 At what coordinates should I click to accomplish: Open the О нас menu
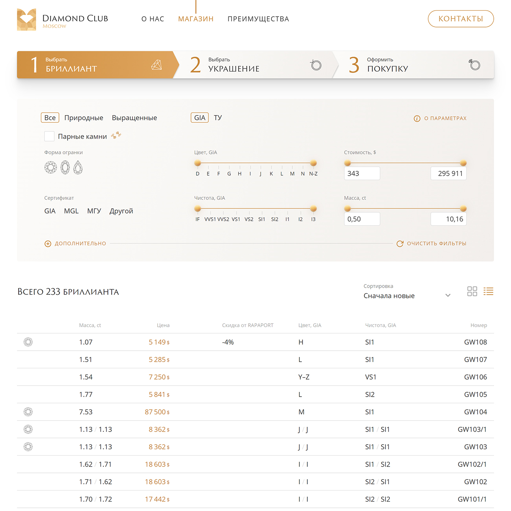[153, 19]
